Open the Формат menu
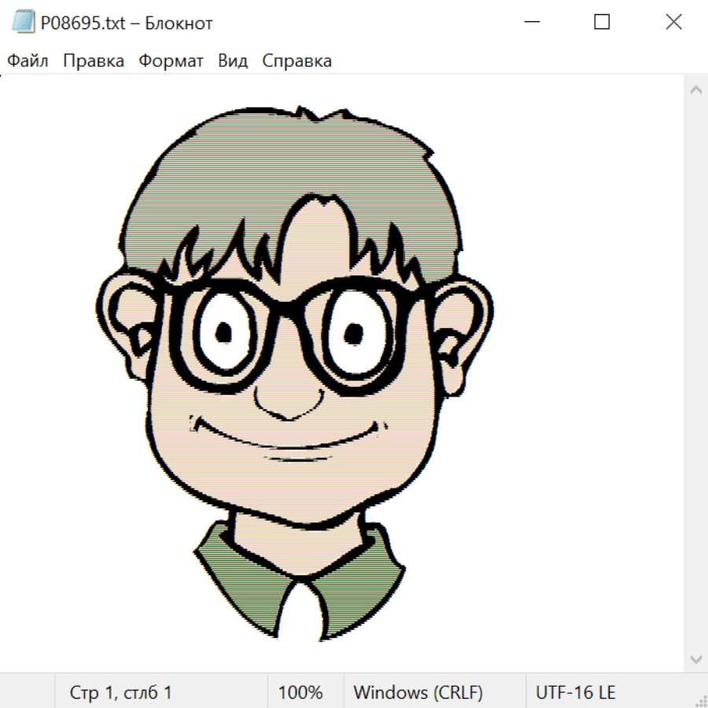The width and height of the screenshot is (708, 708). (x=171, y=61)
